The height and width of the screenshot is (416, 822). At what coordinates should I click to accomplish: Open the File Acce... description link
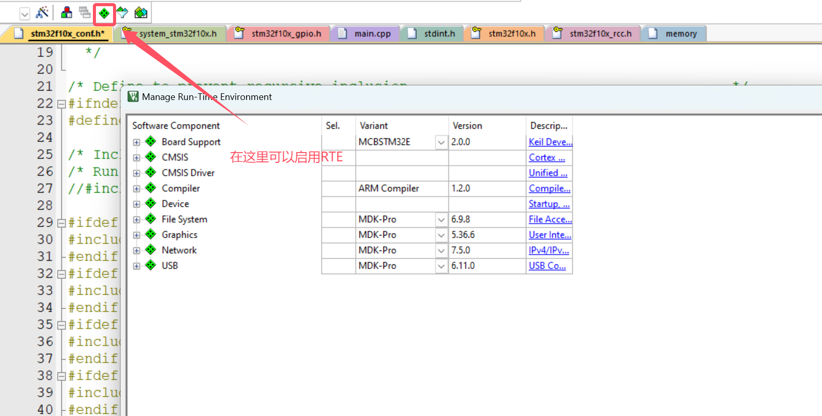(551, 219)
